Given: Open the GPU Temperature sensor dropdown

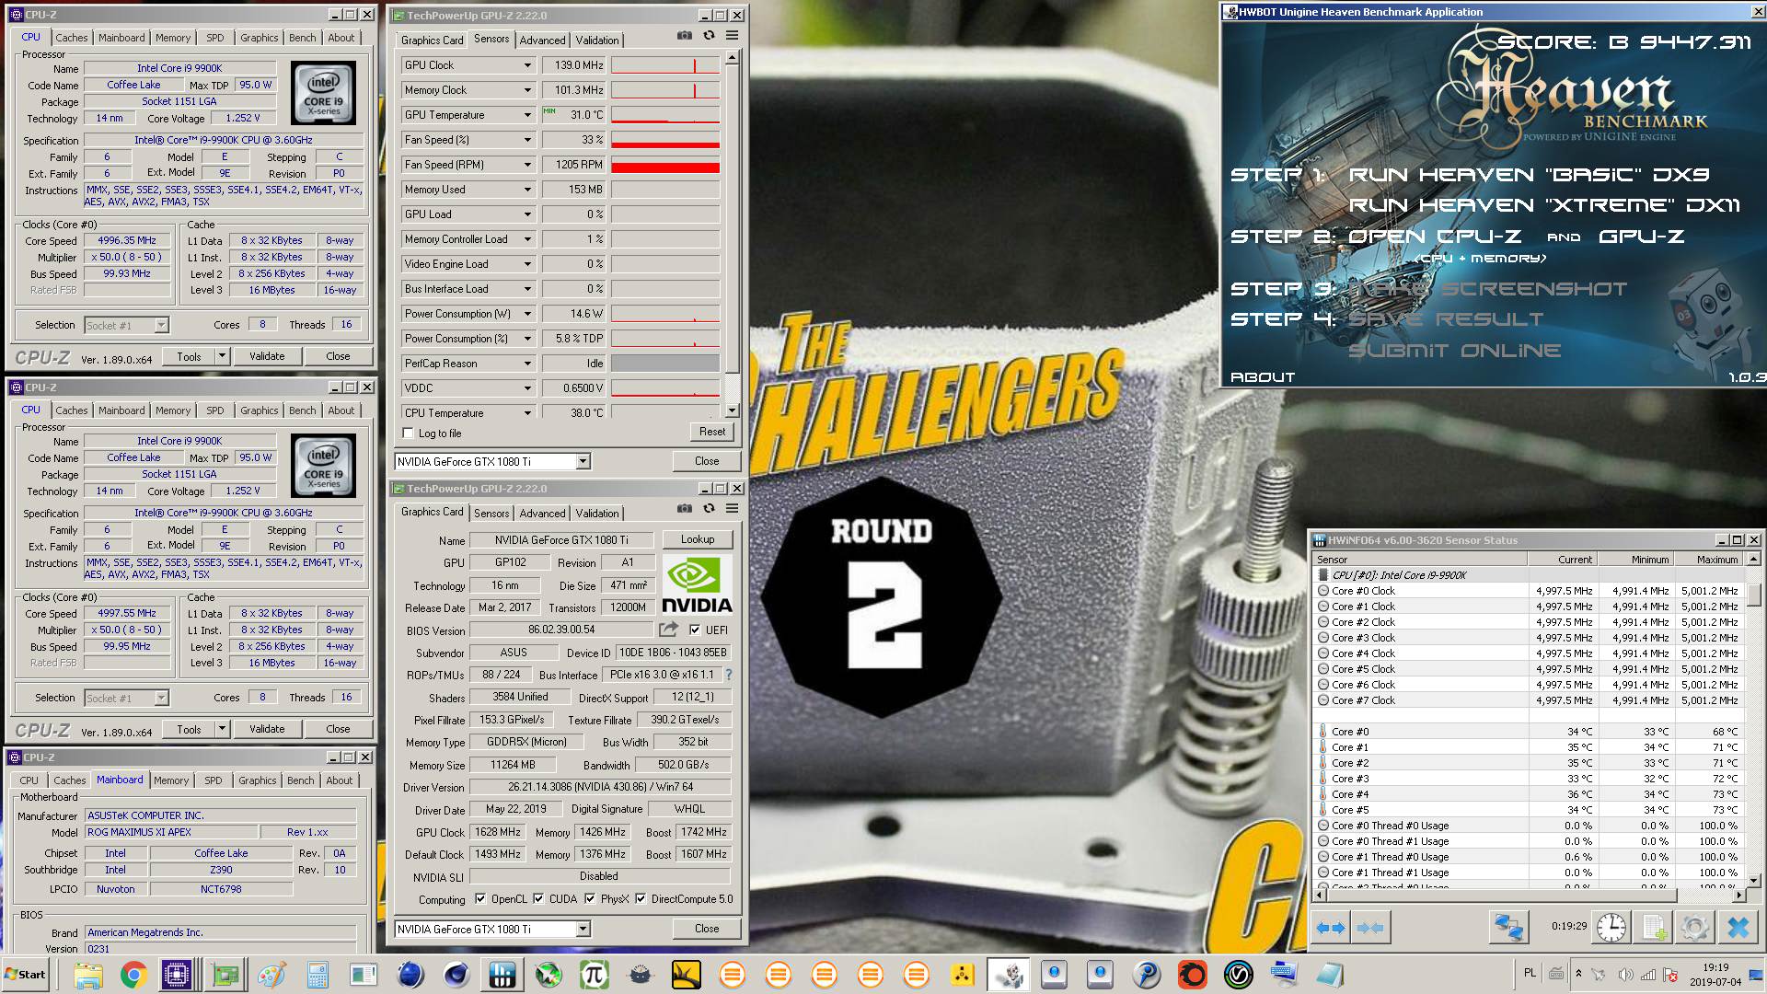Looking at the screenshot, I should [527, 115].
